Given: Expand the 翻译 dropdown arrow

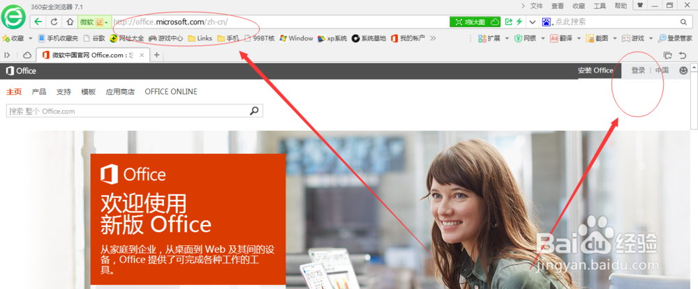Looking at the screenshot, I should [579, 38].
